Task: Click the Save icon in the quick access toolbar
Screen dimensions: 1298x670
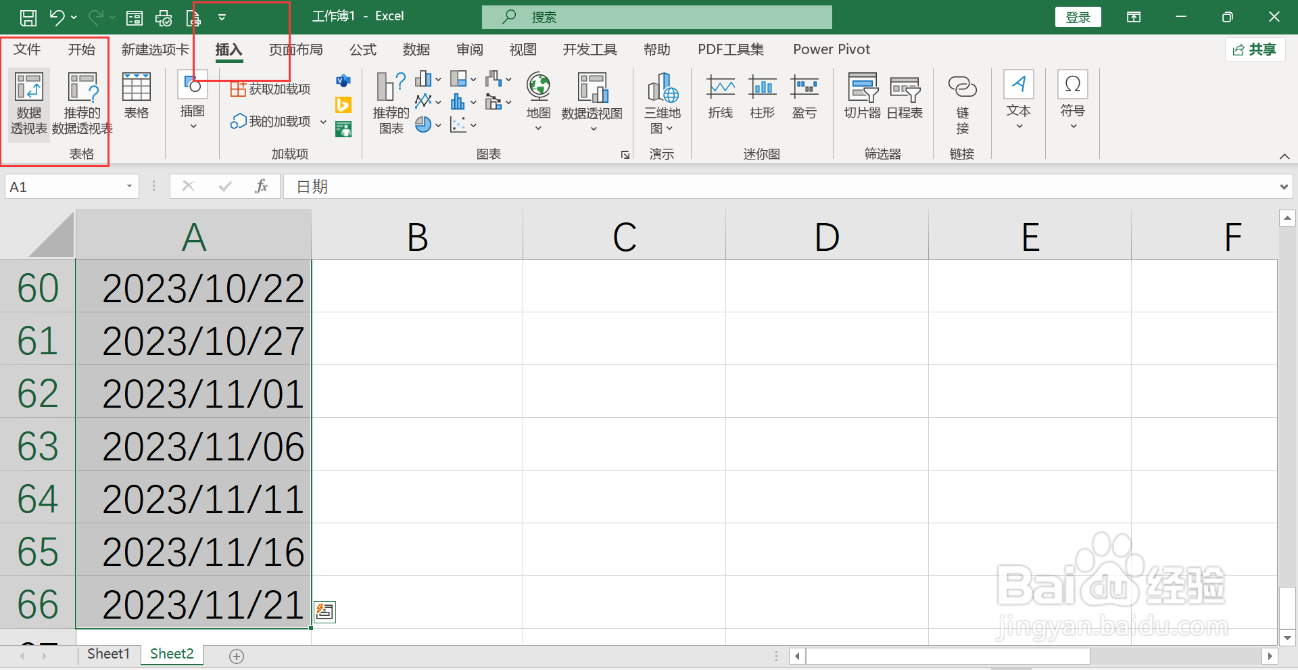Action: [x=28, y=18]
